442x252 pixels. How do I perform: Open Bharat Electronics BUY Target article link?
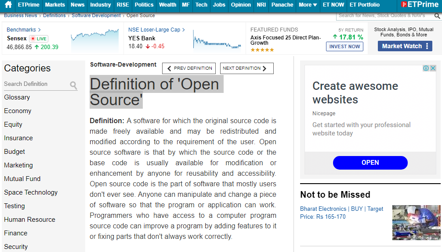coord(341,213)
